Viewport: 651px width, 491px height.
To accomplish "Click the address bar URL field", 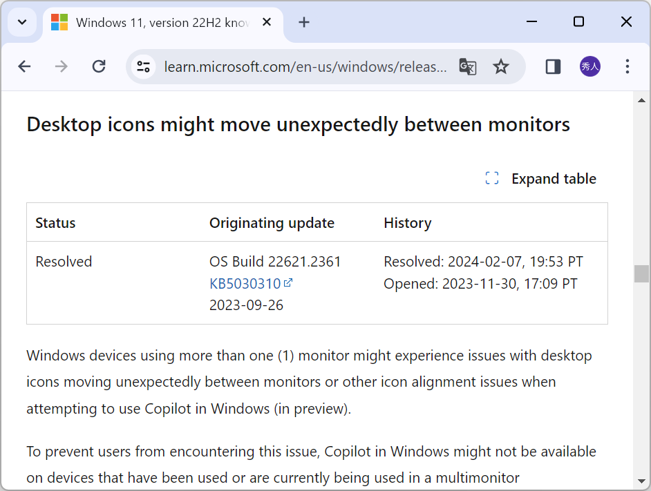I will 304,66.
